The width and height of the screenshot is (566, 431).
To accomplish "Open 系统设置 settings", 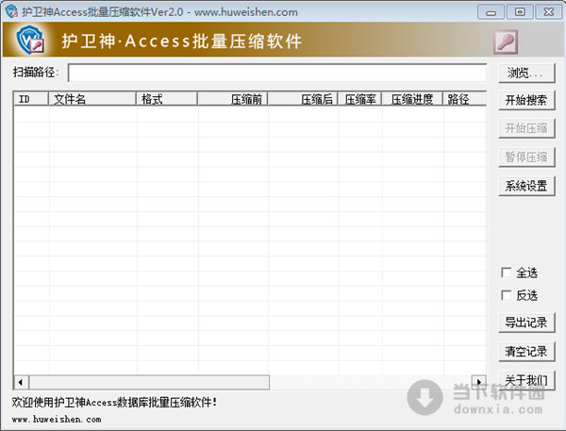I will click(x=526, y=186).
